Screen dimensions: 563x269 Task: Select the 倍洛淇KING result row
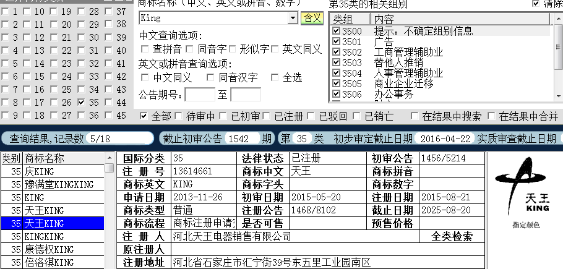click(53, 263)
